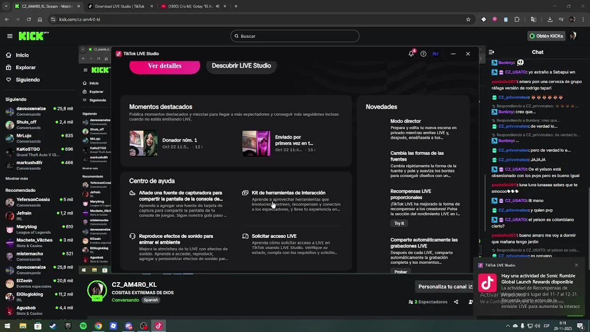Click the Conversando category link
This screenshot has width=590, height=332.
pos(125,300)
